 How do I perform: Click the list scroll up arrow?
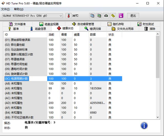pos(158,34)
